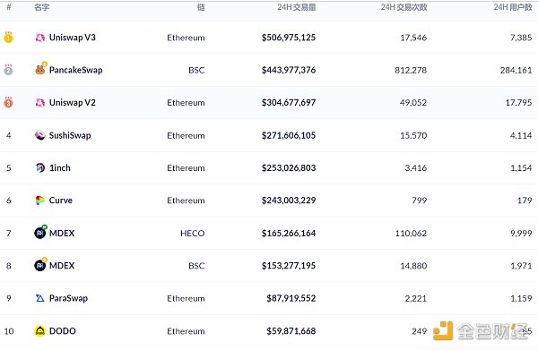Click the SushiSwap logo icon
538x350 pixels.
(x=40, y=135)
